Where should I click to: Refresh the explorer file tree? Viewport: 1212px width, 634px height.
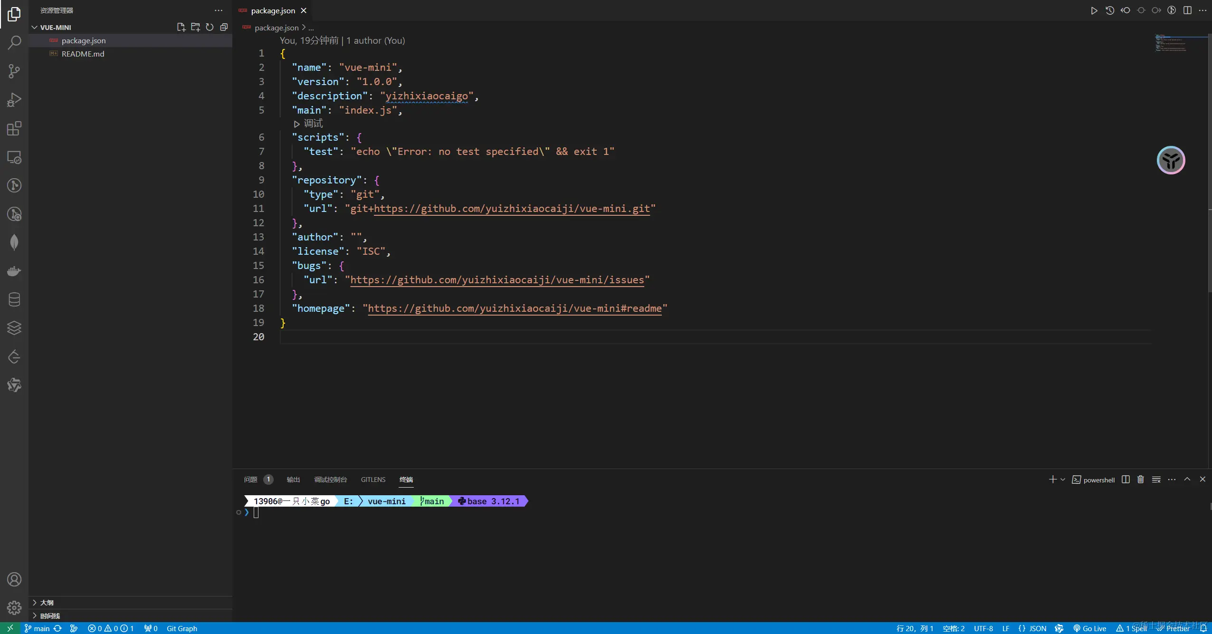pos(210,27)
